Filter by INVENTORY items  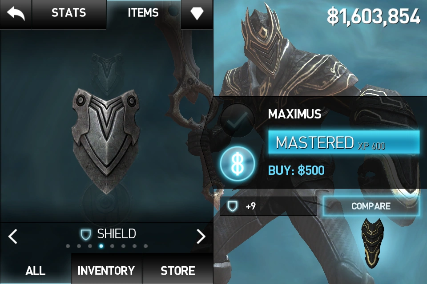[106, 270]
